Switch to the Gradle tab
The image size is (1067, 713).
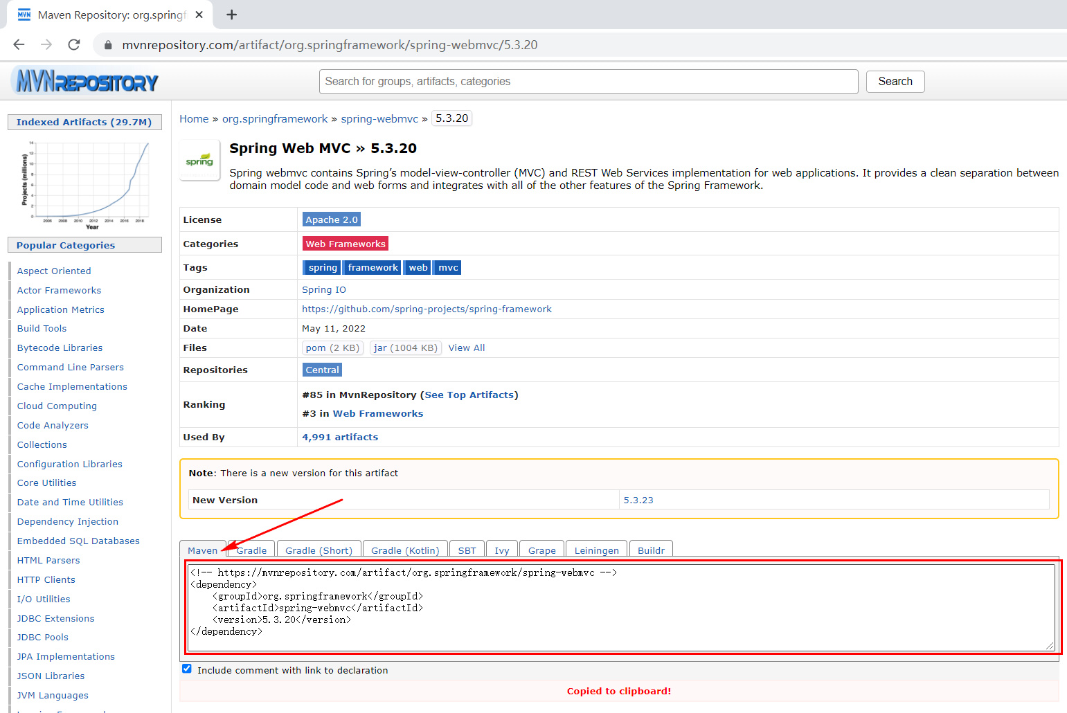coord(252,550)
